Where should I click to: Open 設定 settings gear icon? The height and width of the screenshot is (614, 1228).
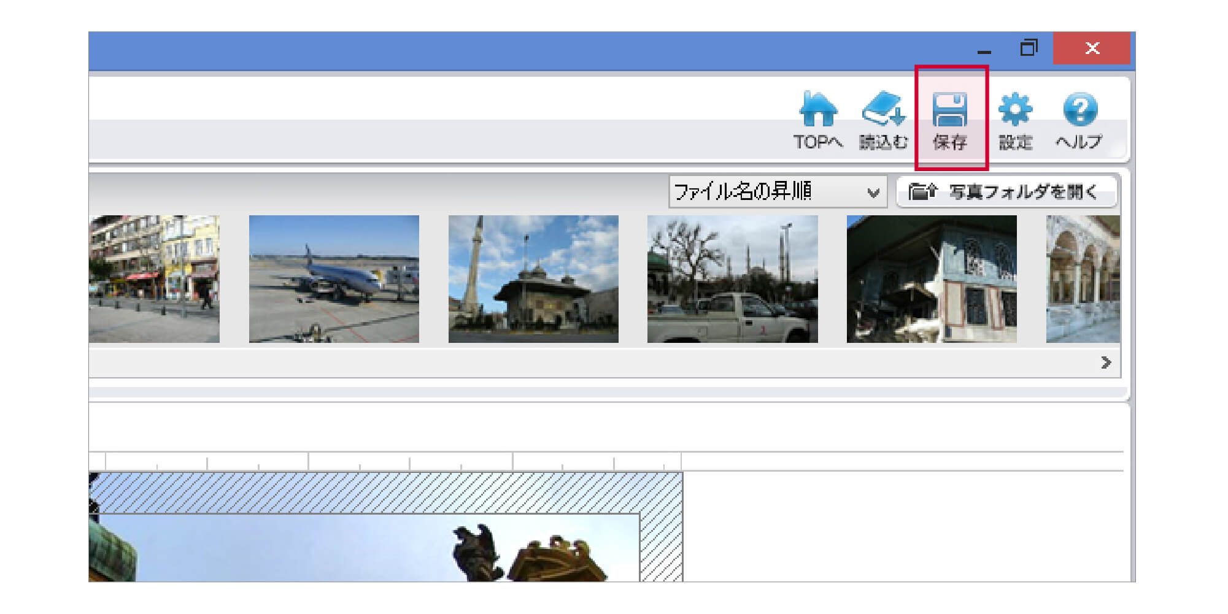point(1015,120)
